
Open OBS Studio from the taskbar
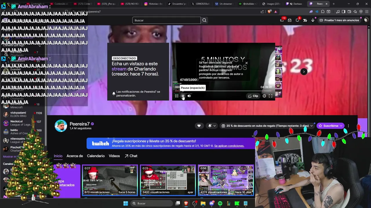point(194,203)
